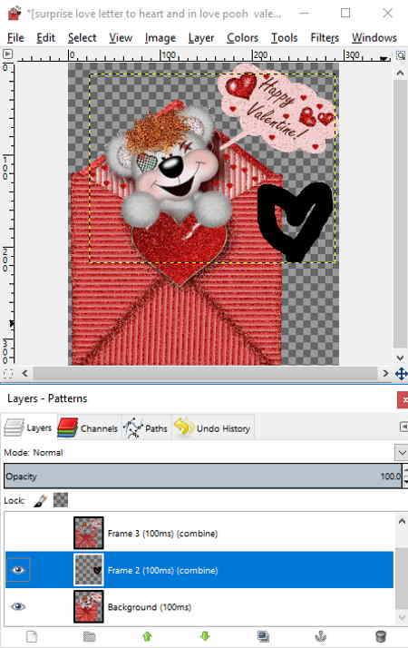
Task: Toggle the lock alpha channel checkerboard icon
Action: [61, 500]
